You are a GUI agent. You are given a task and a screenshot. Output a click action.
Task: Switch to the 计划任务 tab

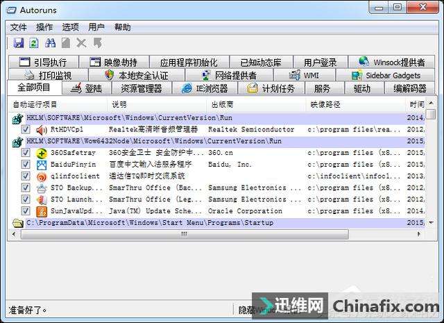coord(271,88)
